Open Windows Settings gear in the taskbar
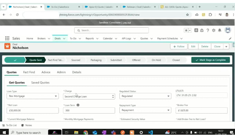Image resolution: width=235 pixels, height=139 pixels. tap(141, 132)
